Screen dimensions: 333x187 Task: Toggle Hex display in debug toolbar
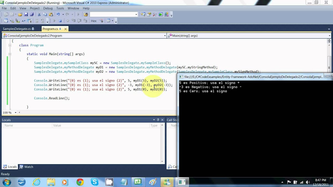pyautogui.click(x=94, y=21)
